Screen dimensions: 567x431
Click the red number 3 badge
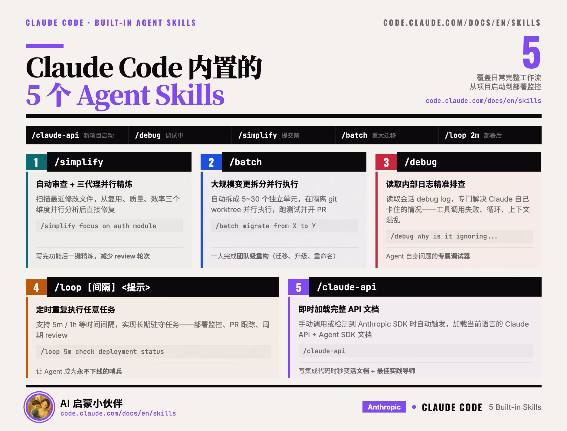[386, 162]
